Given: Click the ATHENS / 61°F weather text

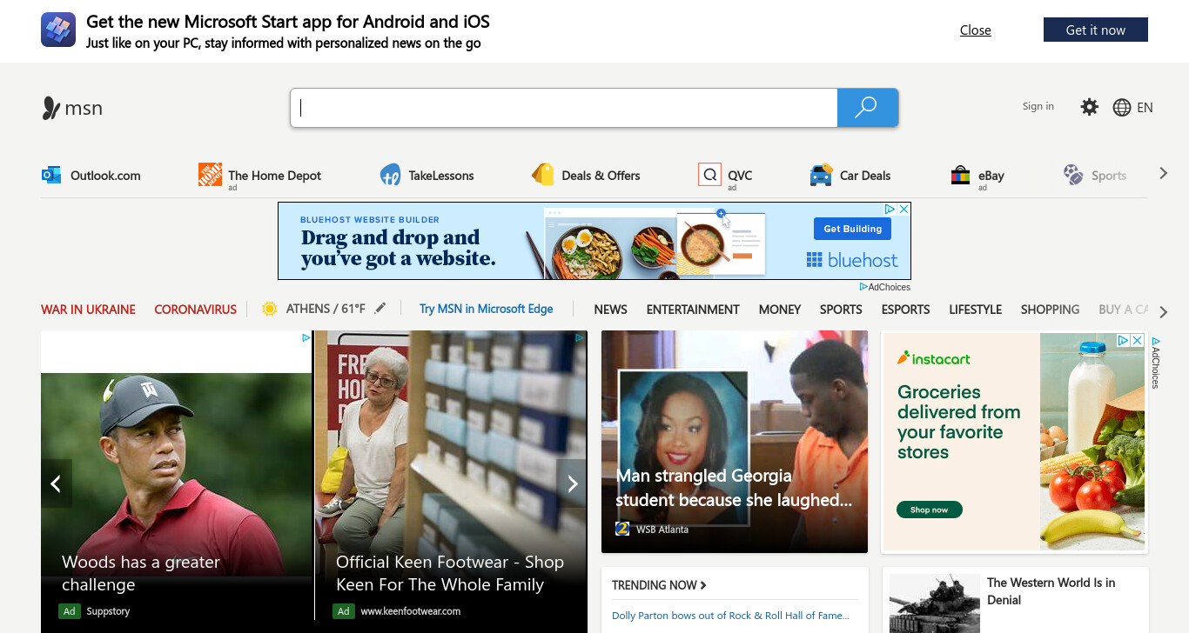Looking at the screenshot, I should tap(326, 309).
